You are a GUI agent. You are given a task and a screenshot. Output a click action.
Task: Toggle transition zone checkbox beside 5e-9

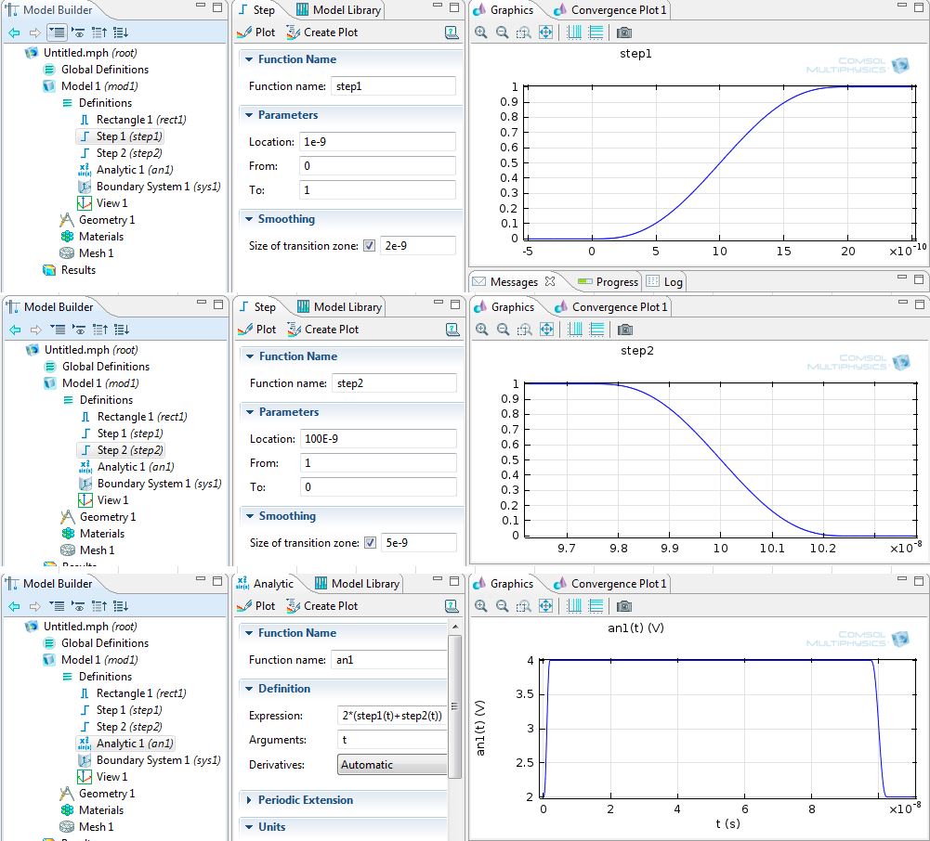(371, 543)
